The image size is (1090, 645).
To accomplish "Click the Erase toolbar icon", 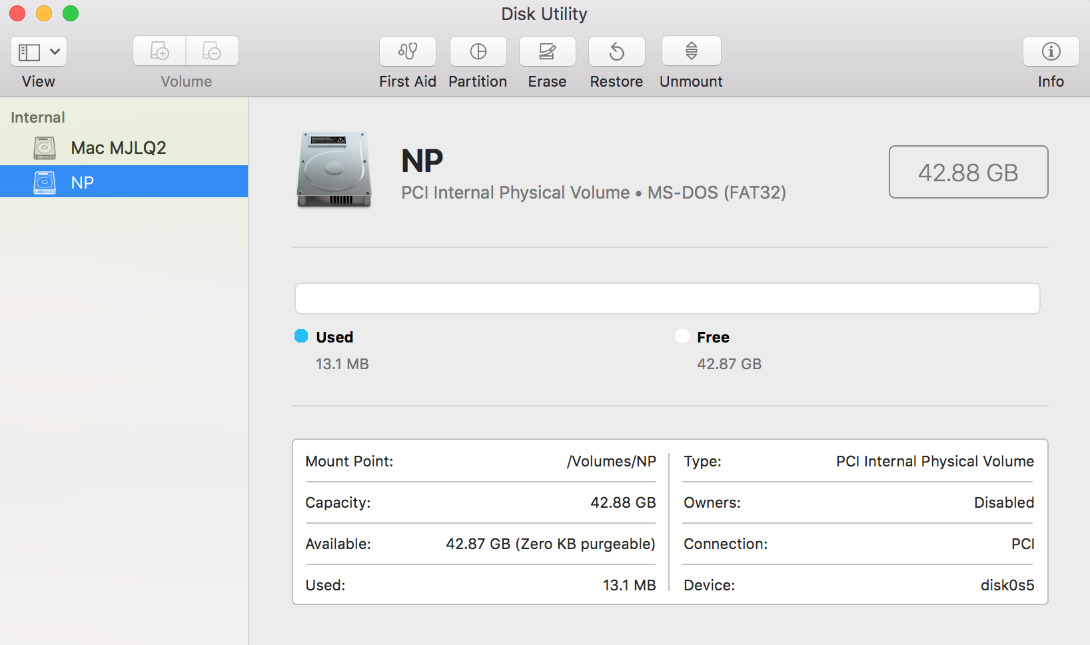I will pyautogui.click(x=548, y=51).
